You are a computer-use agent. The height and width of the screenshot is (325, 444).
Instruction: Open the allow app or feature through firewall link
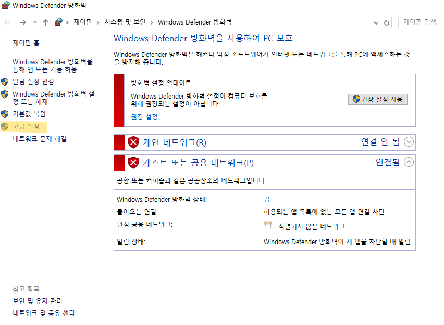[x=53, y=65]
